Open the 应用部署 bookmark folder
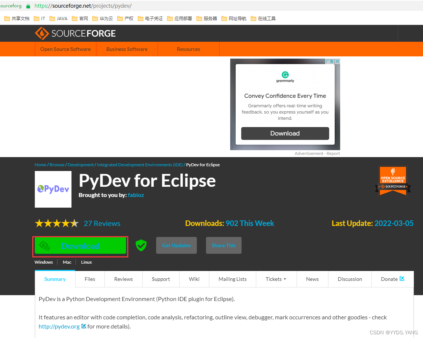 (180, 18)
